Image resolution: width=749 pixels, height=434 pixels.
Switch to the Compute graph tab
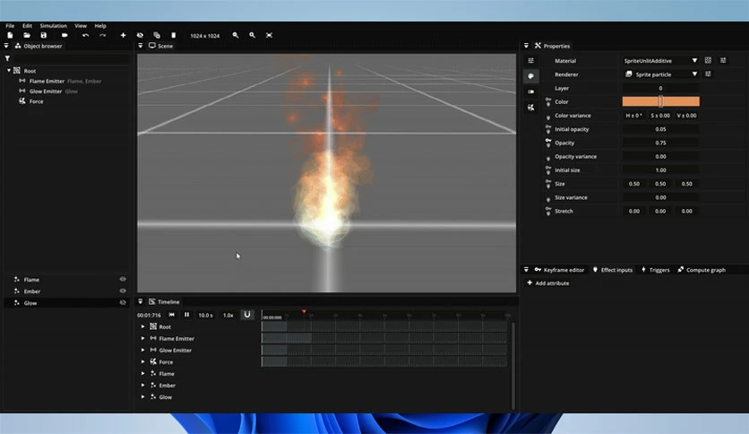[x=702, y=270]
